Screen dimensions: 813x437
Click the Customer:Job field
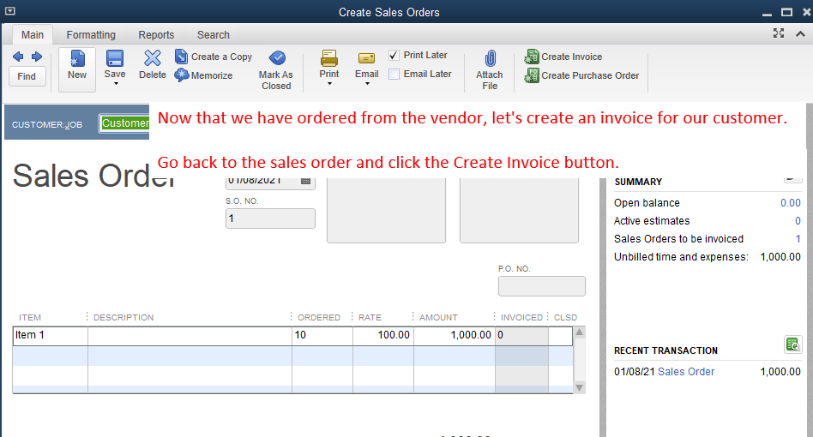pyautogui.click(x=124, y=123)
